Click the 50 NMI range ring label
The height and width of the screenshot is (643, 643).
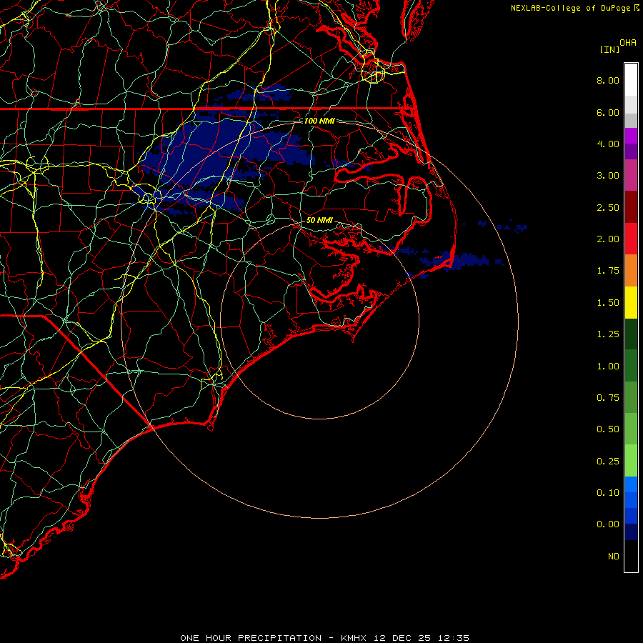pyautogui.click(x=319, y=220)
